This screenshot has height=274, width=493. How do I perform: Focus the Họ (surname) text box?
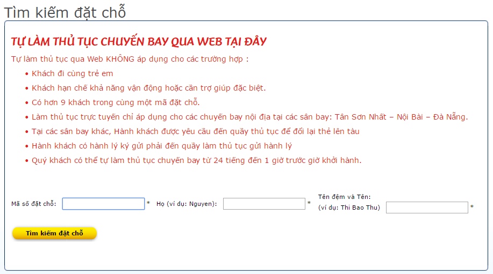264,204
